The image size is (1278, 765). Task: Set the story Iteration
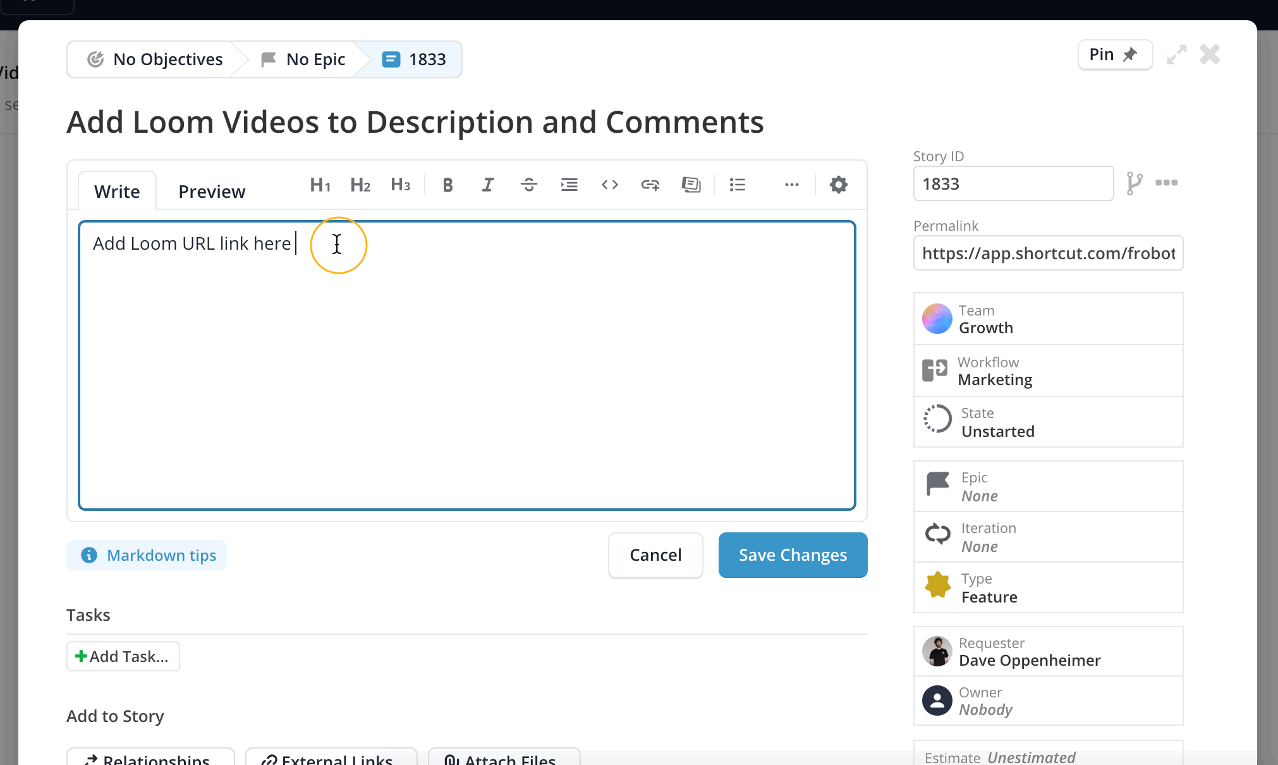point(1048,537)
